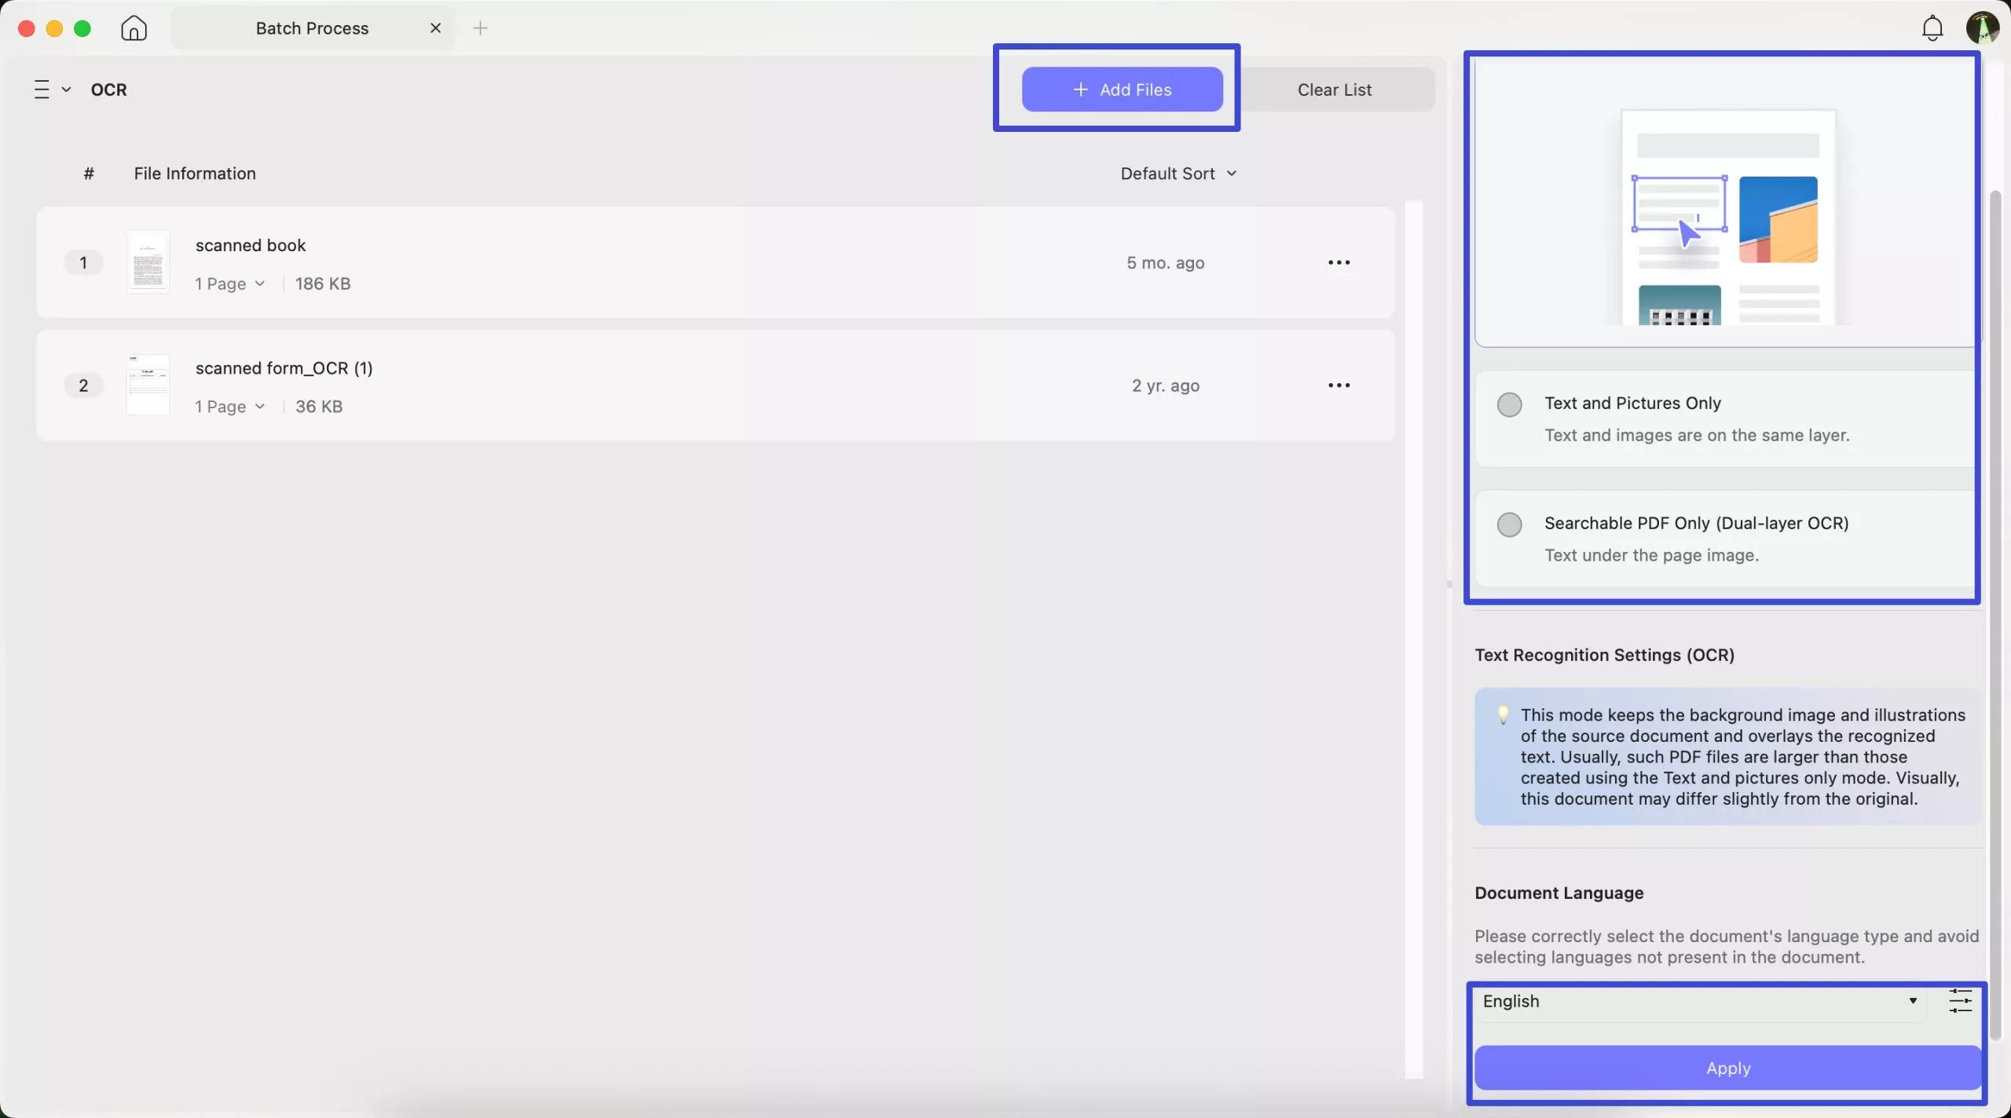Open more options for scanned form_OCR (1)
2011x1118 pixels.
point(1338,385)
